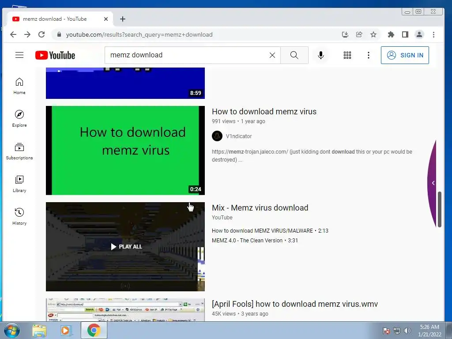The width and height of the screenshot is (452, 339).
Task: Open Subscriptions in the sidebar
Action: [x=19, y=151]
